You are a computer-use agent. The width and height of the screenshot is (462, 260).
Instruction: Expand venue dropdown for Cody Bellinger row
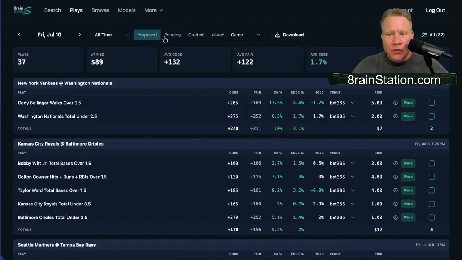[x=352, y=103]
